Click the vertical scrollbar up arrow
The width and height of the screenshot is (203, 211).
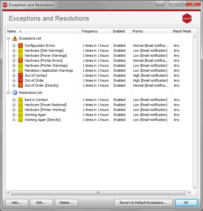(195, 36)
